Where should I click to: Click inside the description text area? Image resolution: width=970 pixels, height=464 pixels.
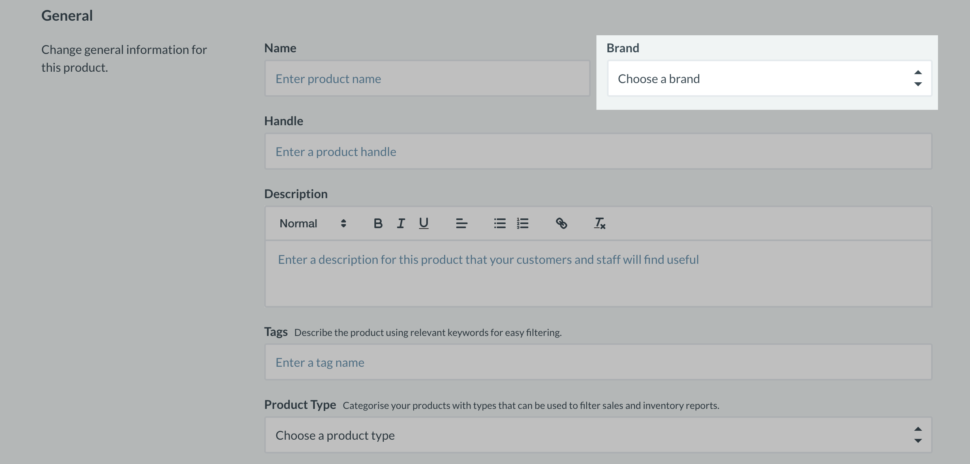598,274
